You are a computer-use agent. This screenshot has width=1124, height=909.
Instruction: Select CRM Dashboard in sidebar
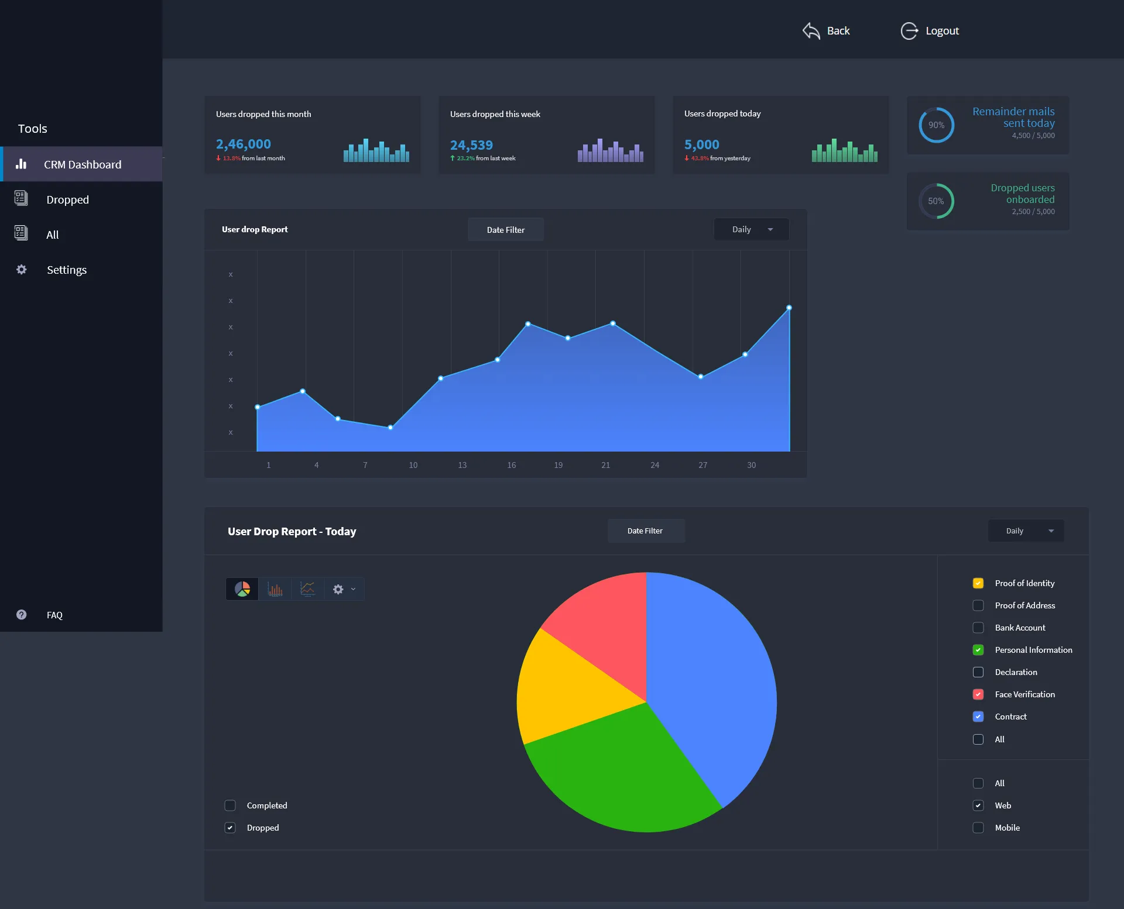[82, 164]
